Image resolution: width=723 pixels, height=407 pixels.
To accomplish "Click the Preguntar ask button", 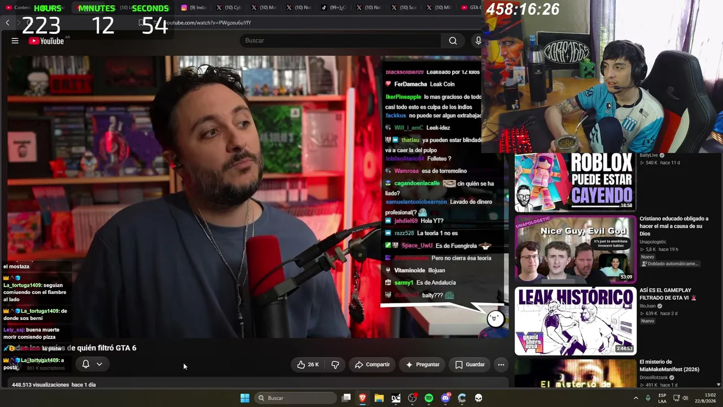I will click(422, 365).
